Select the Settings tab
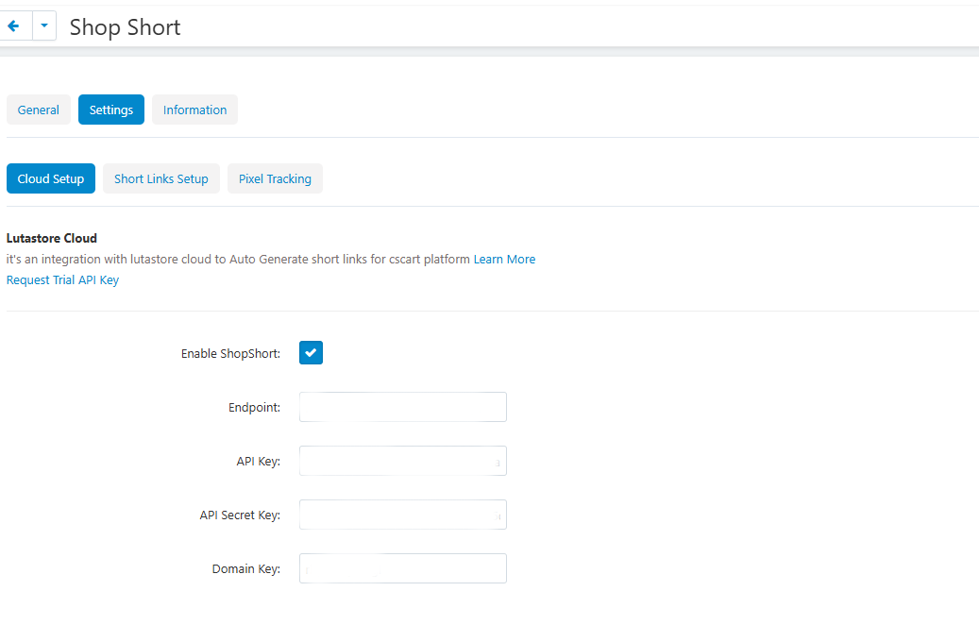The image size is (979, 625). pos(111,110)
